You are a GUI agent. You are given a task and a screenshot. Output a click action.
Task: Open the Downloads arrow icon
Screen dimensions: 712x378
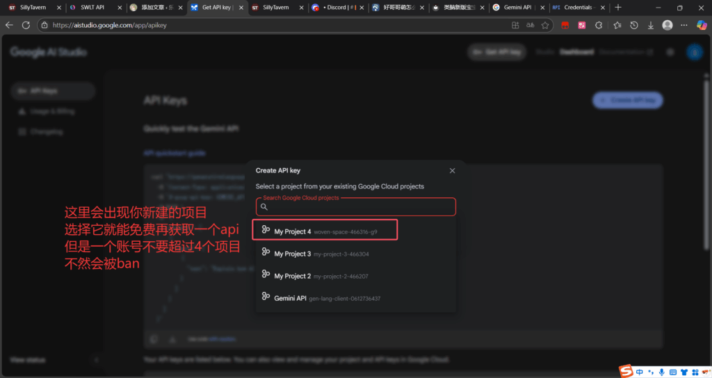pyautogui.click(x=651, y=25)
